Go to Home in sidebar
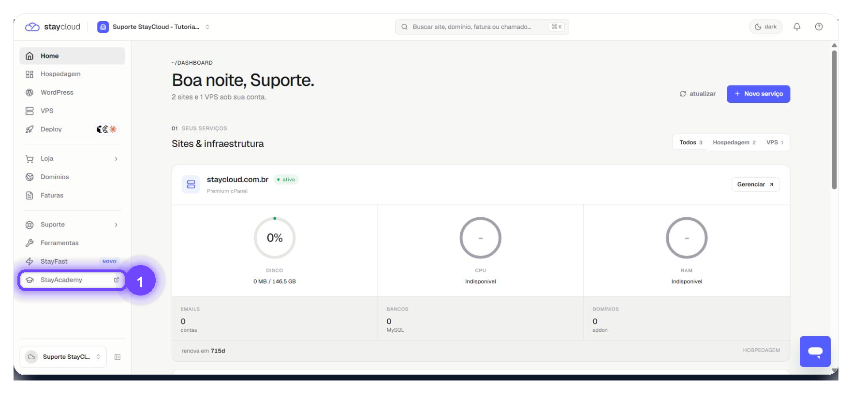 click(72, 56)
